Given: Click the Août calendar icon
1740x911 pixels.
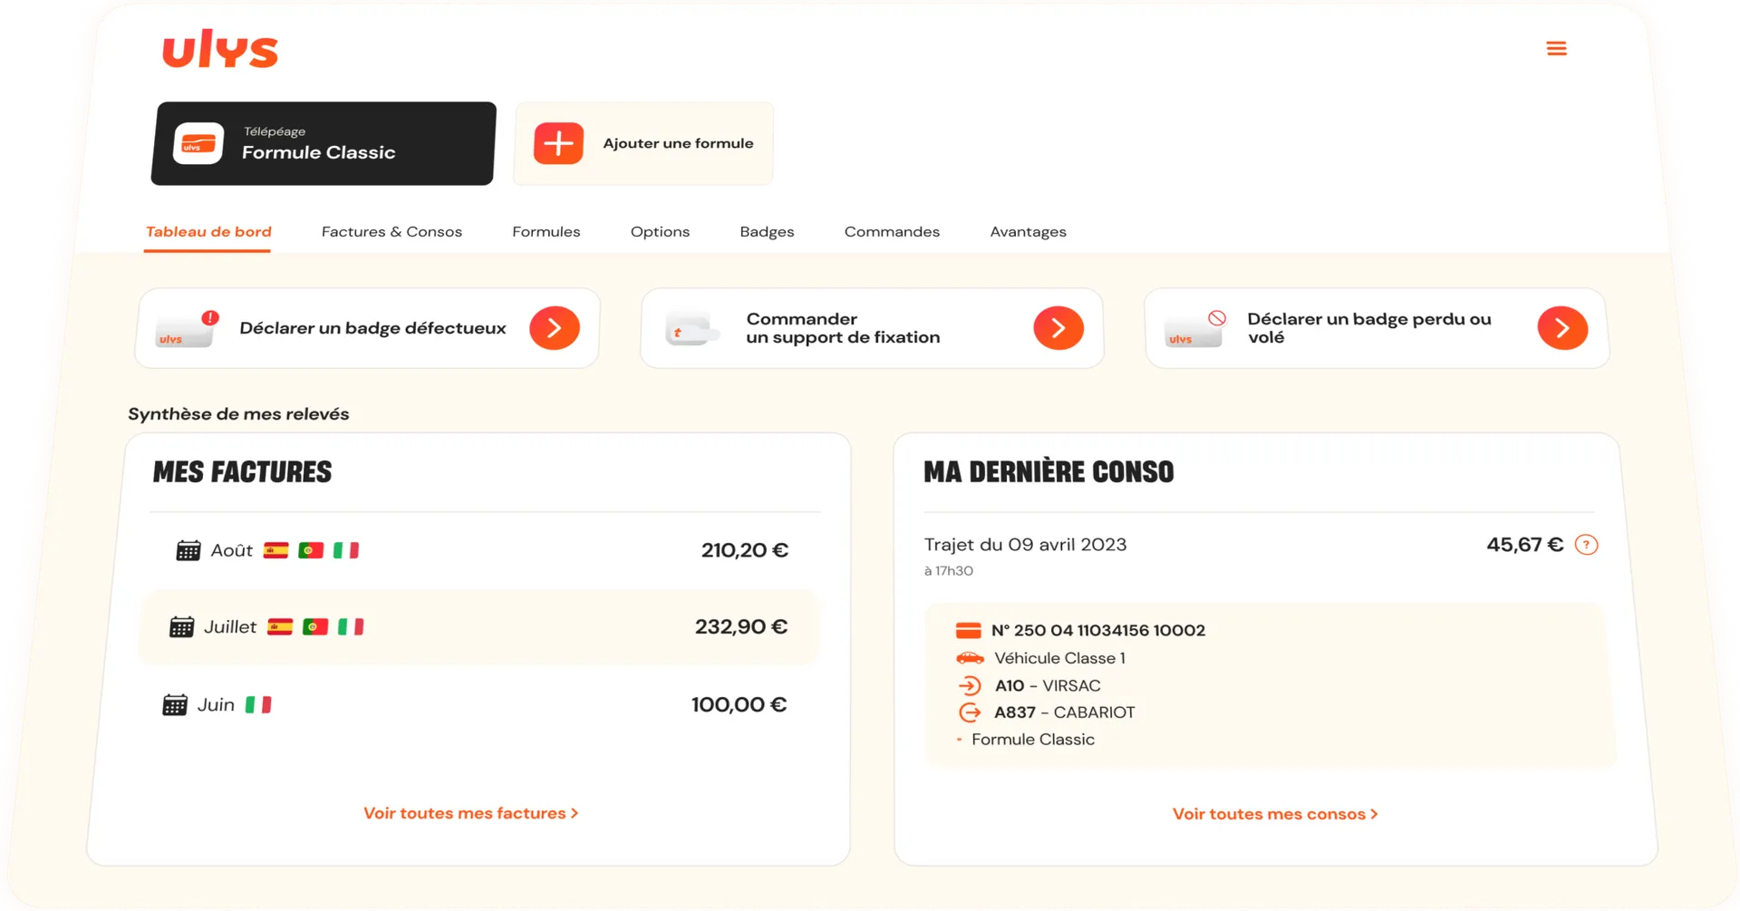Looking at the screenshot, I should [188, 550].
